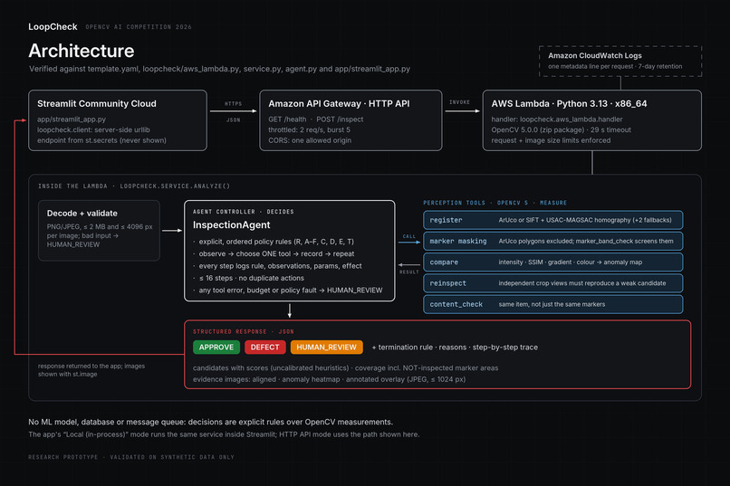Click the CALL label beside perception tools
The height and width of the screenshot is (486, 730).
(x=409, y=236)
